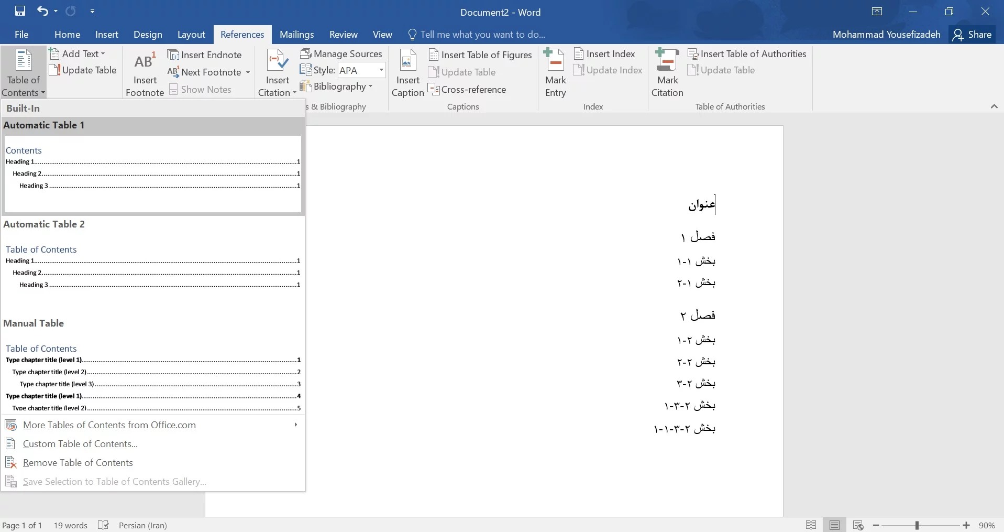
Task: Click the Next Footnote button
Action: pyautogui.click(x=205, y=72)
